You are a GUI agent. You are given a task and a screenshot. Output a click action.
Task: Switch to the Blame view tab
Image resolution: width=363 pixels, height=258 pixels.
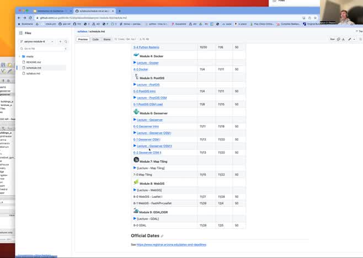[107, 39]
